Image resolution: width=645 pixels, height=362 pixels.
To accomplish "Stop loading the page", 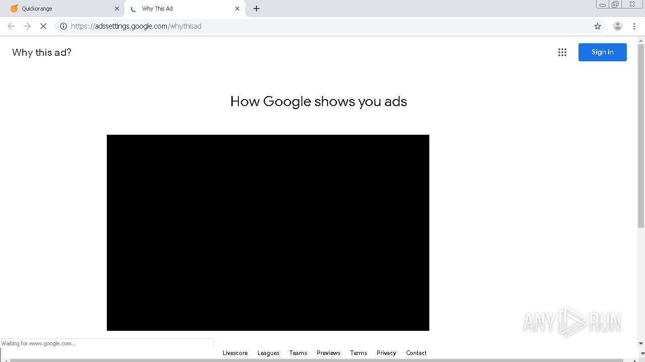I will (x=43, y=26).
